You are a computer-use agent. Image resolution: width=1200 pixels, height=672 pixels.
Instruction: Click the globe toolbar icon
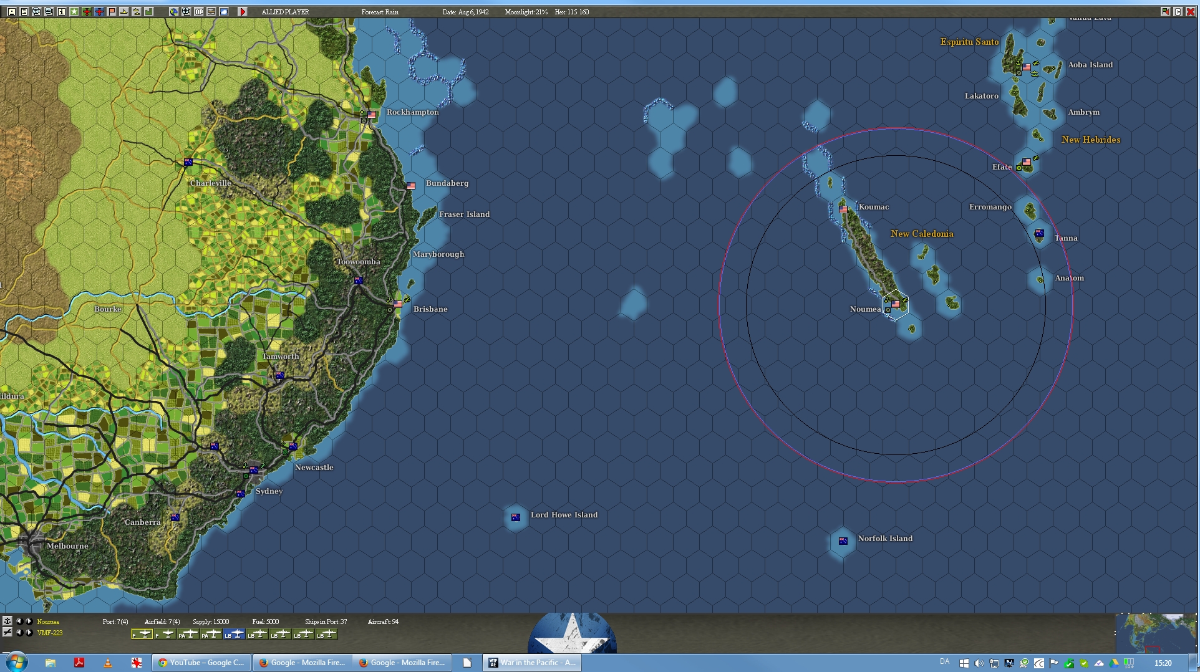(x=174, y=11)
